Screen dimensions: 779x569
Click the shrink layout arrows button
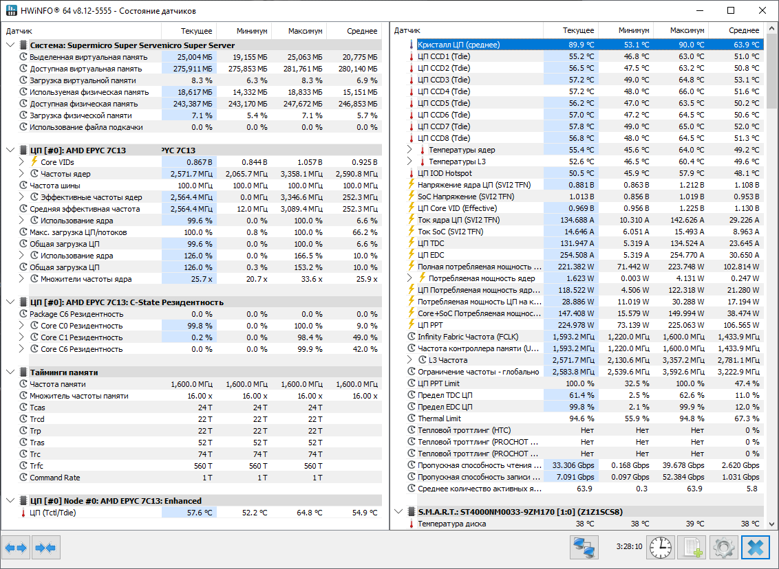pyautogui.click(x=46, y=548)
